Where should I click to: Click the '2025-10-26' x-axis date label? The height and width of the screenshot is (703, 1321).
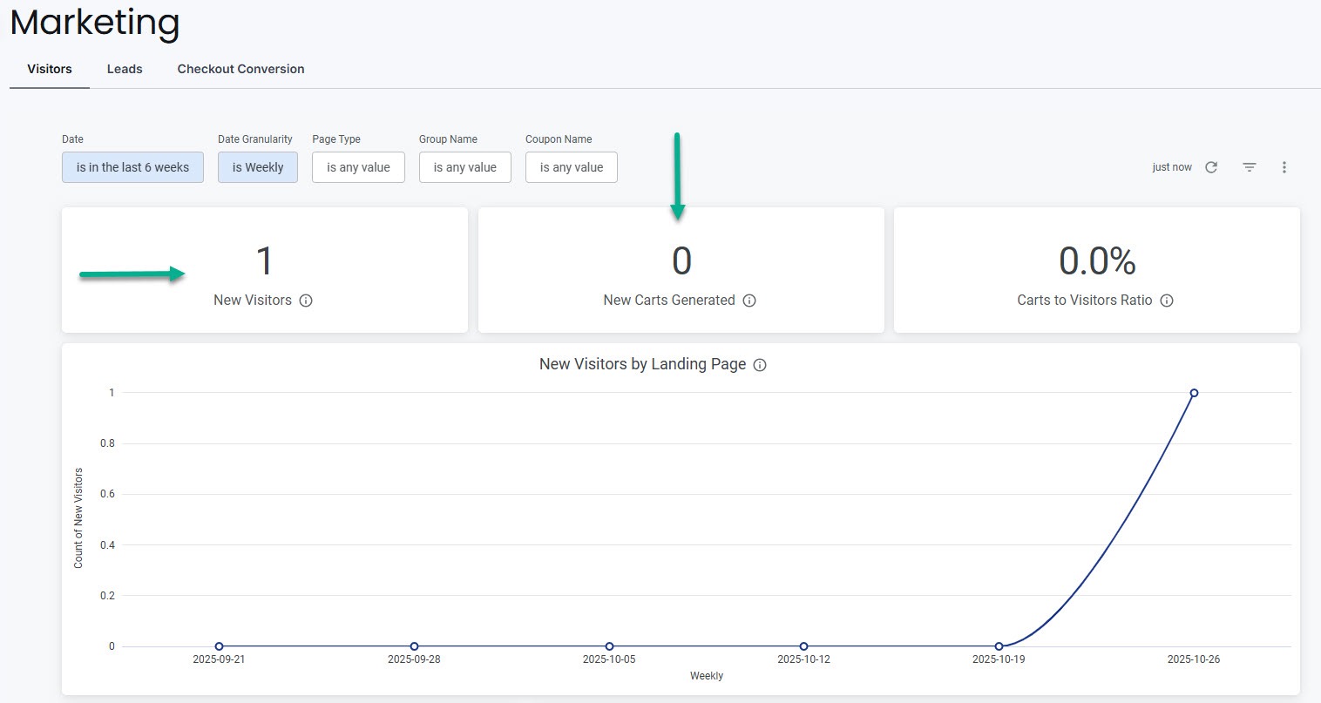[x=1194, y=659]
